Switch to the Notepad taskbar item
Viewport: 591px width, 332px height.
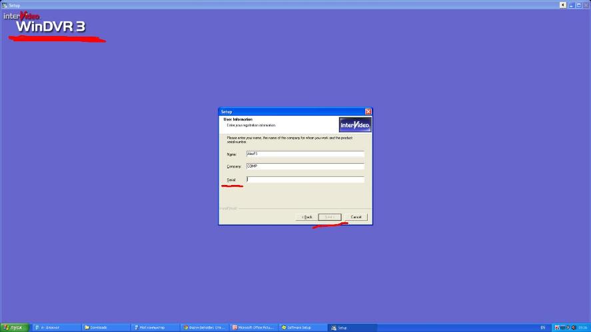[x=56, y=327]
